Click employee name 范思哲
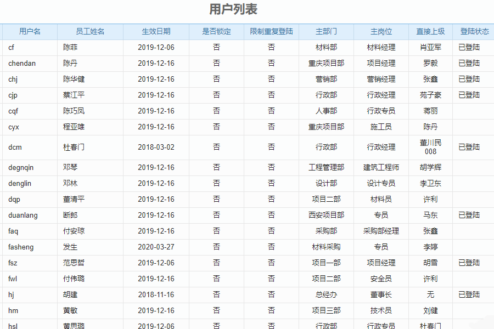 [74, 263]
